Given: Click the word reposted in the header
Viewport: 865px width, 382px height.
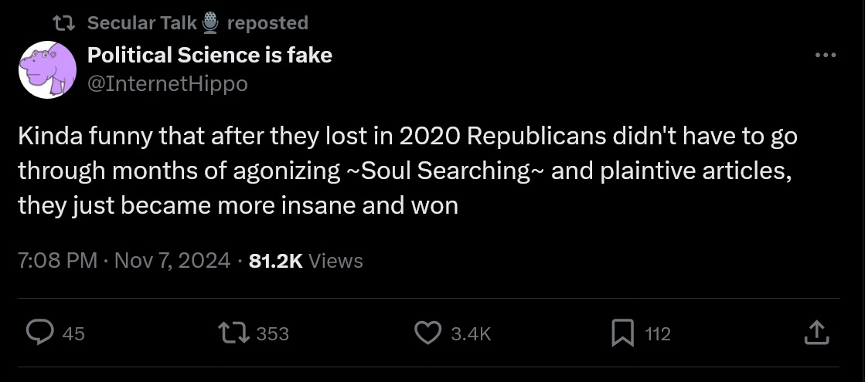Looking at the screenshot, I should pos(267,23).
